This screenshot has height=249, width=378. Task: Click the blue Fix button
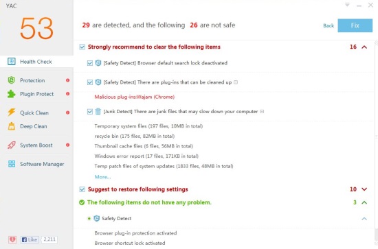[355, 25]
